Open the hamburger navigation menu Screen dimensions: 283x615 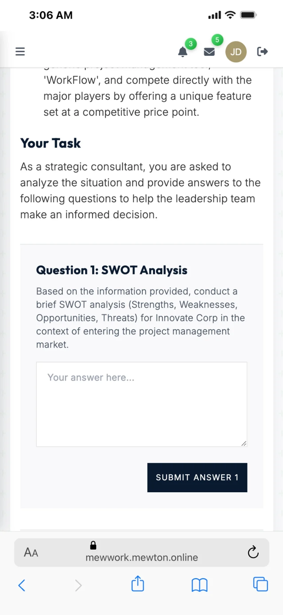[20, 52]
